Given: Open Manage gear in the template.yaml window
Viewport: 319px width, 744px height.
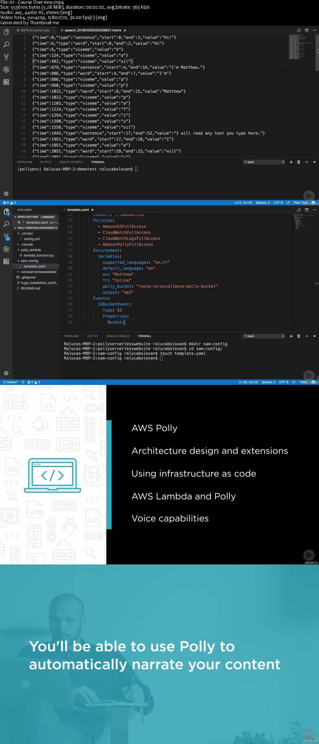Looking at the screenshot, I should (x=6, y=373).
